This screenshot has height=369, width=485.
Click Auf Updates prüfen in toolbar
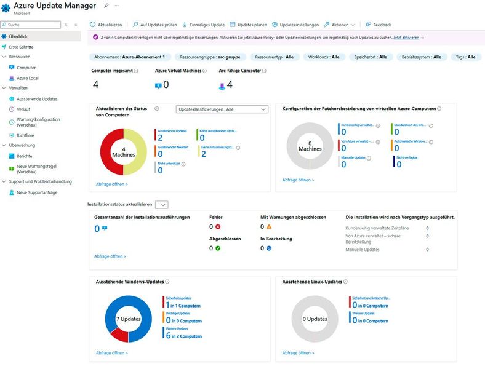(154, 25)
